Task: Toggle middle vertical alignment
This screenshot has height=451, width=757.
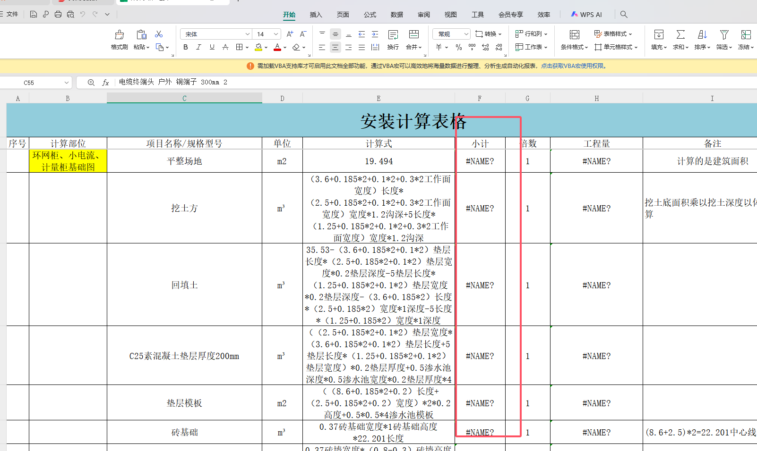Action: coord(335,34)
